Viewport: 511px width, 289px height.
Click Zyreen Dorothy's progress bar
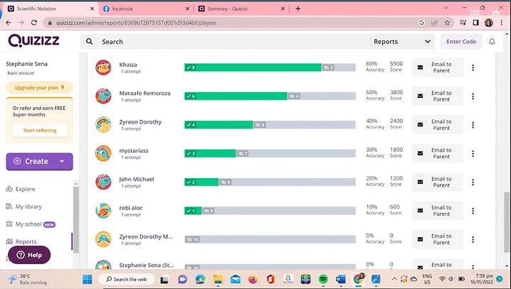[270, 124]
